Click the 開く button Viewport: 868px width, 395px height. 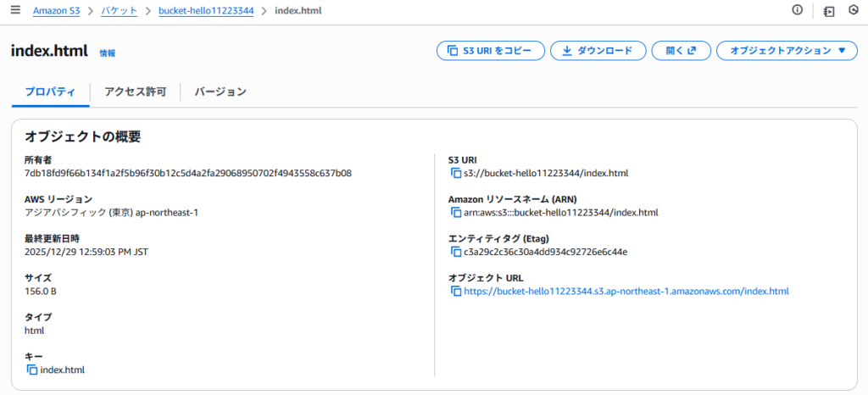tap(681, 51)
